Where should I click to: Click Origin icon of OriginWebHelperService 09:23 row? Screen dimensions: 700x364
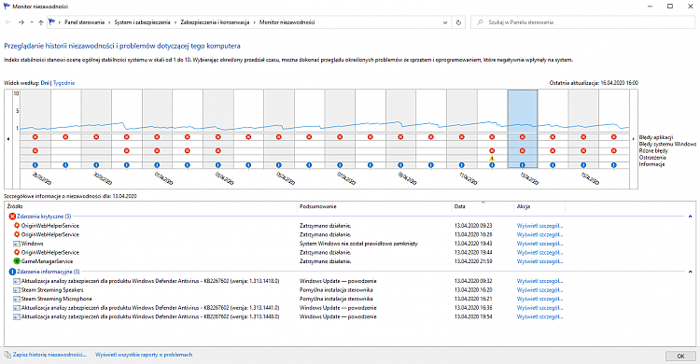pyautogui.click(x=17, y=226)
